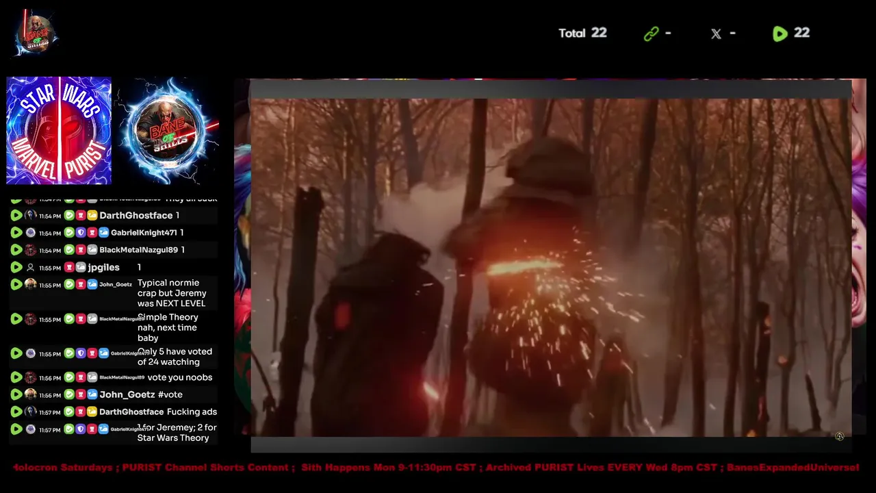This screenshot has height=493, width=876.
Task: Click the red rook badge next to jpgiles
Action: (x=69, y=268)
